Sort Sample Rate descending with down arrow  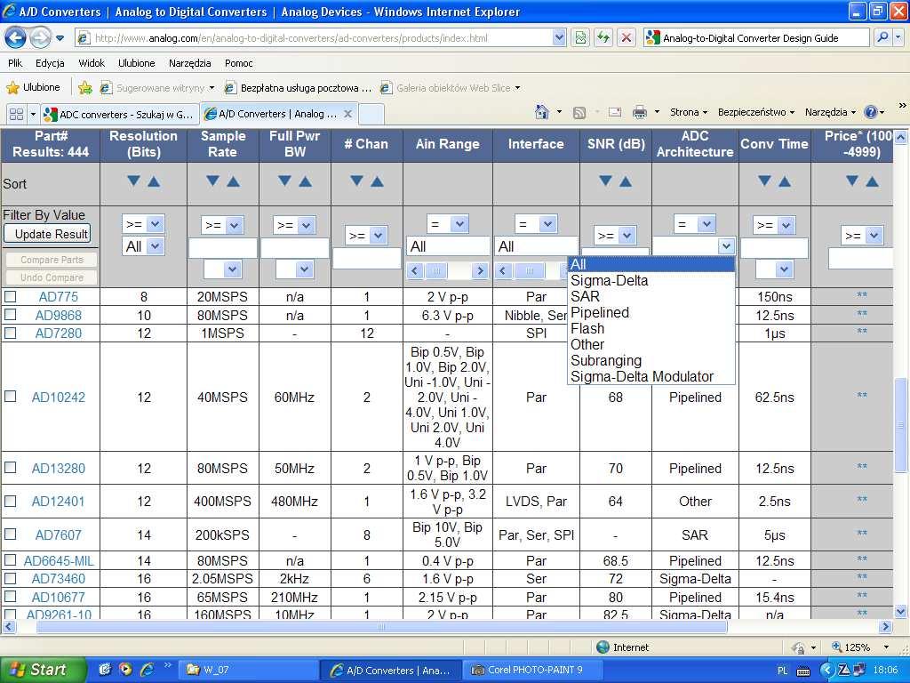(x=213, y=181)
